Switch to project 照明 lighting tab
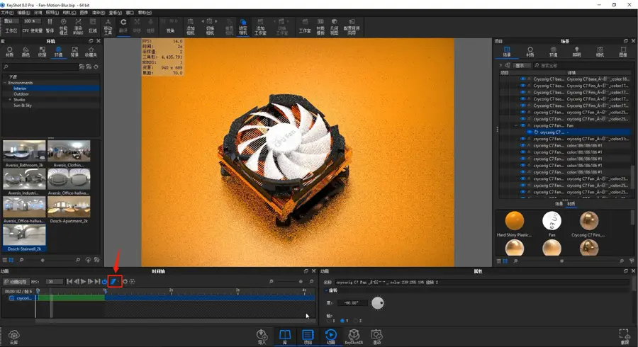 point(576,52)
